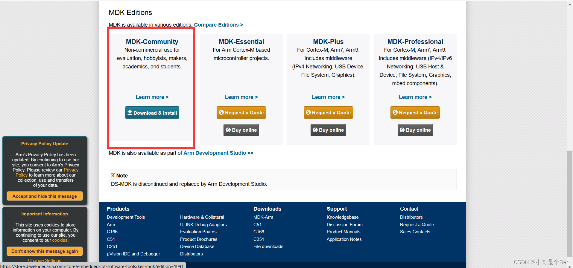
Task: Open ULINK Debug Adaptors link
Action: coord(203,225)
